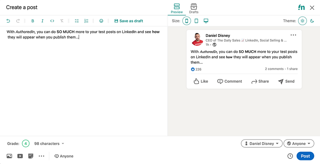
Task: Schedule the post with clock icon
Action: point(290,156)
